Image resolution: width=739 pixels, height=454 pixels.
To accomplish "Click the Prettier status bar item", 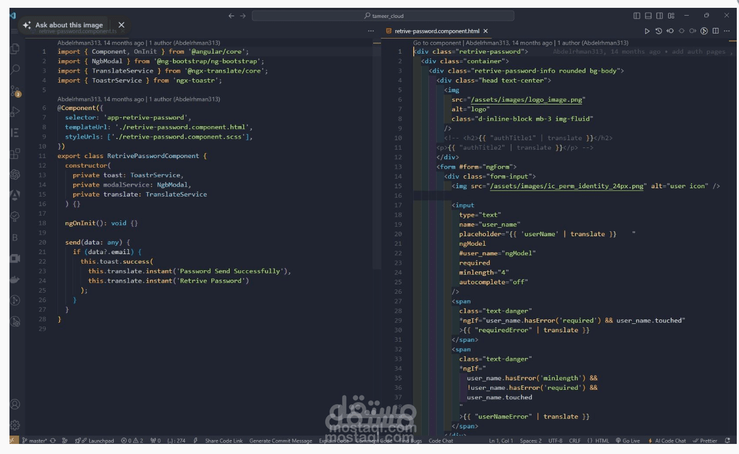I will [705, 441].
